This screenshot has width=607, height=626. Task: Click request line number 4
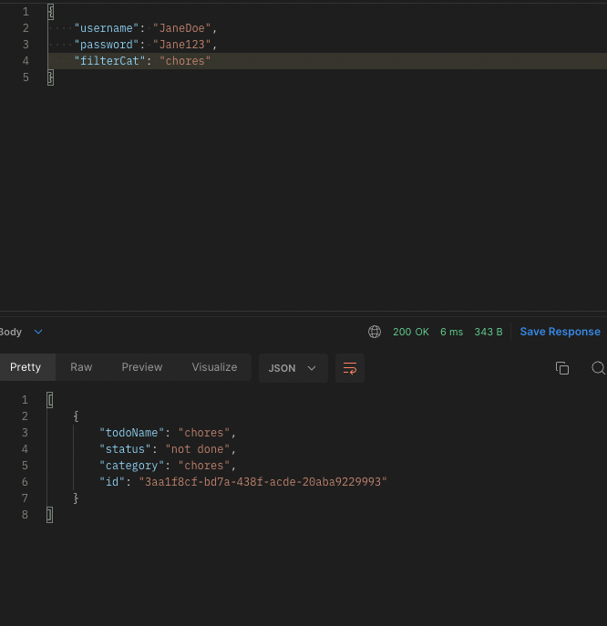26,61
